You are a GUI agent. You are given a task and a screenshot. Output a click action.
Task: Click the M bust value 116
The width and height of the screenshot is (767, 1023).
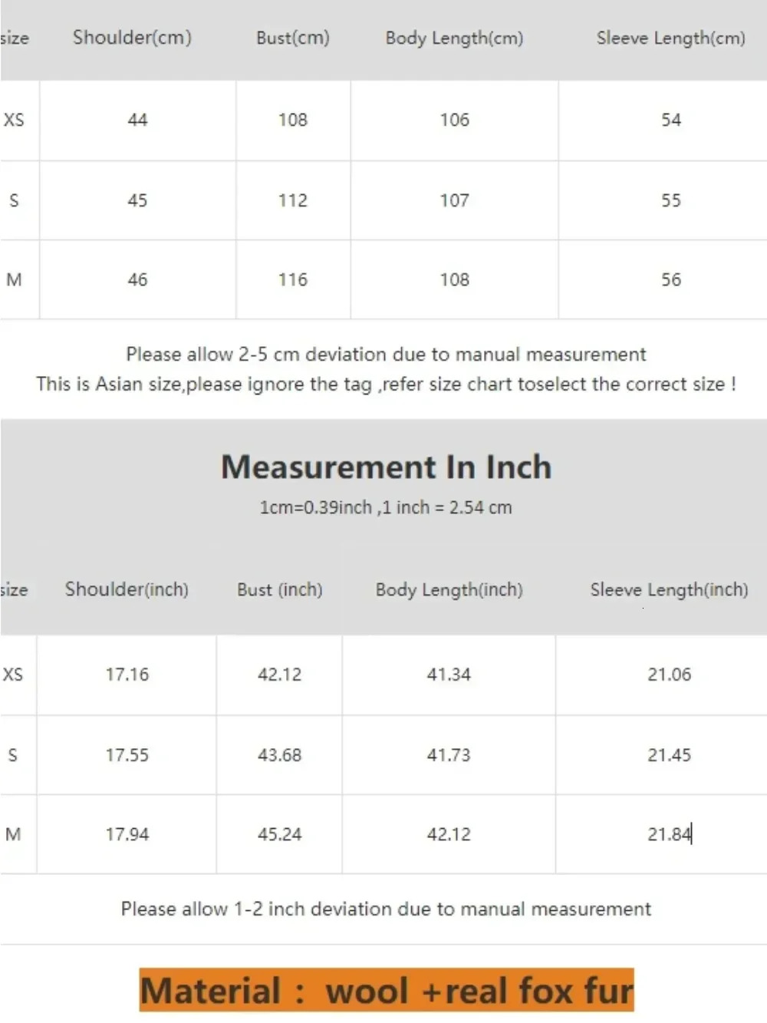[x=292, y=280]
